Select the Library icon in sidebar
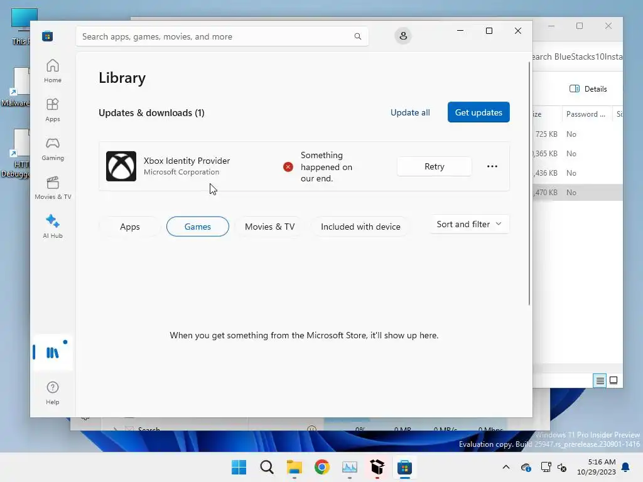The height and width of the screenshot is (482, 643). pos(53,353)
